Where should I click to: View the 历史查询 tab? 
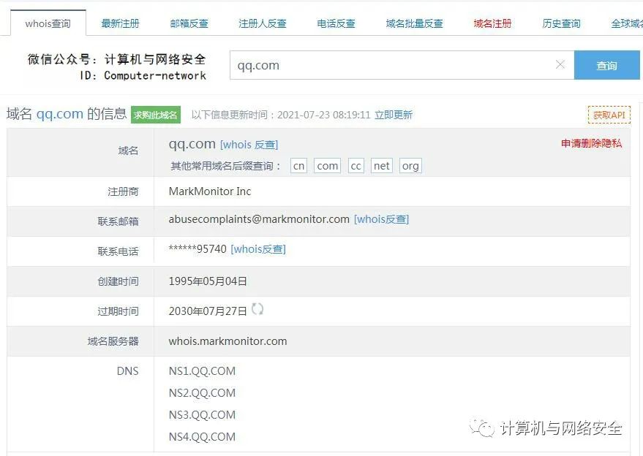(x=561, y=23)
